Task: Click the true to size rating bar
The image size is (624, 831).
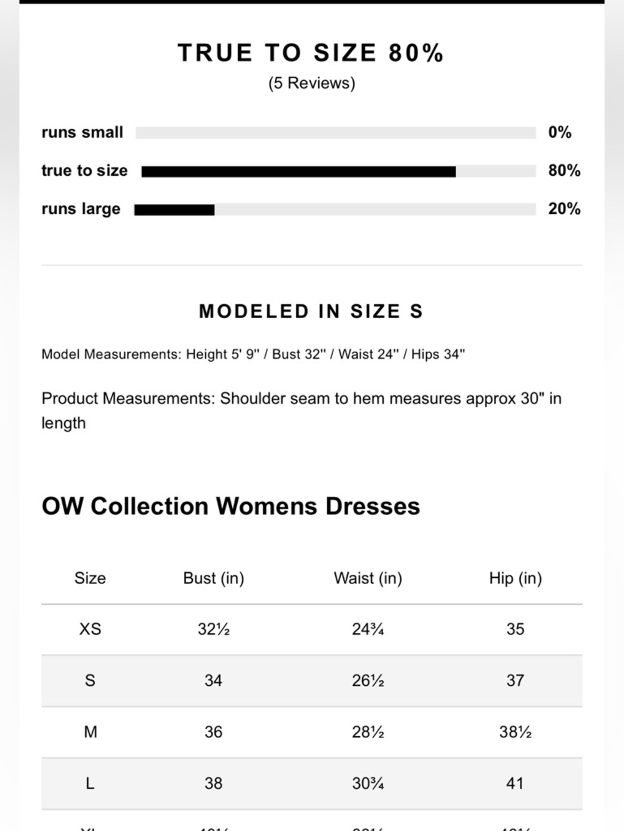Action: (x=339, y=171)
